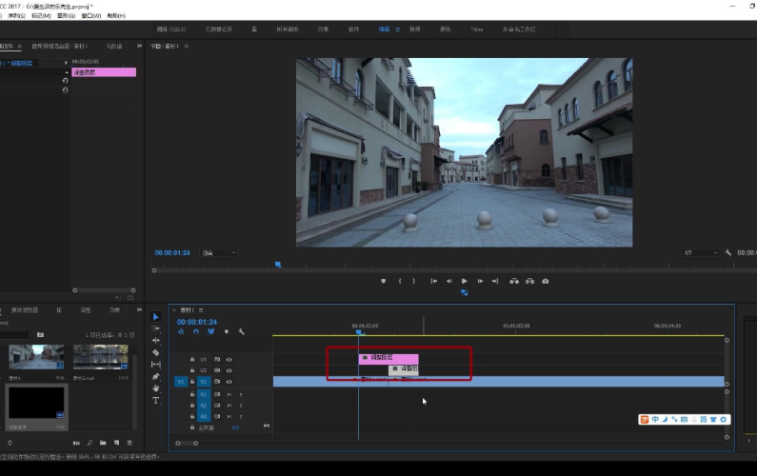Open the playback resolution 1/2 dropdown
757x476 pixels.
click(701, 253)
